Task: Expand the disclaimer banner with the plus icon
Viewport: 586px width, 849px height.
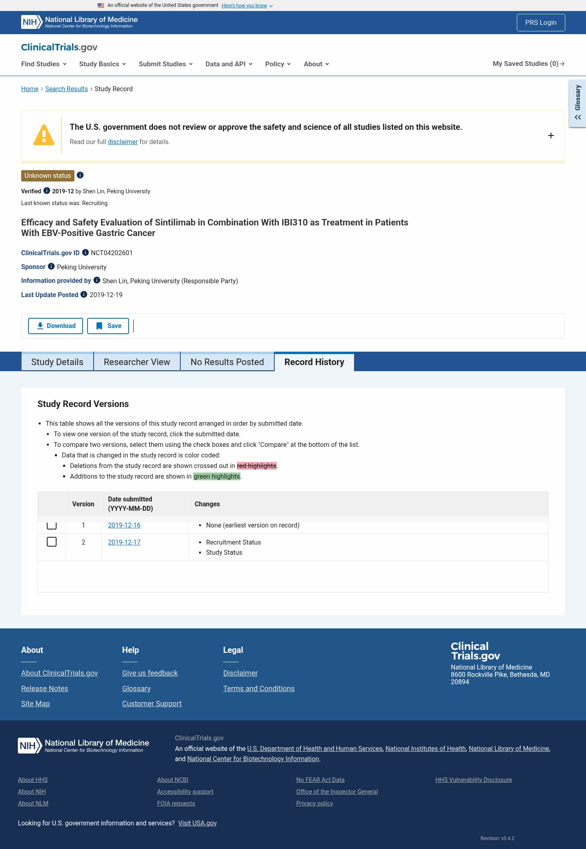Action: click(551, 136)
